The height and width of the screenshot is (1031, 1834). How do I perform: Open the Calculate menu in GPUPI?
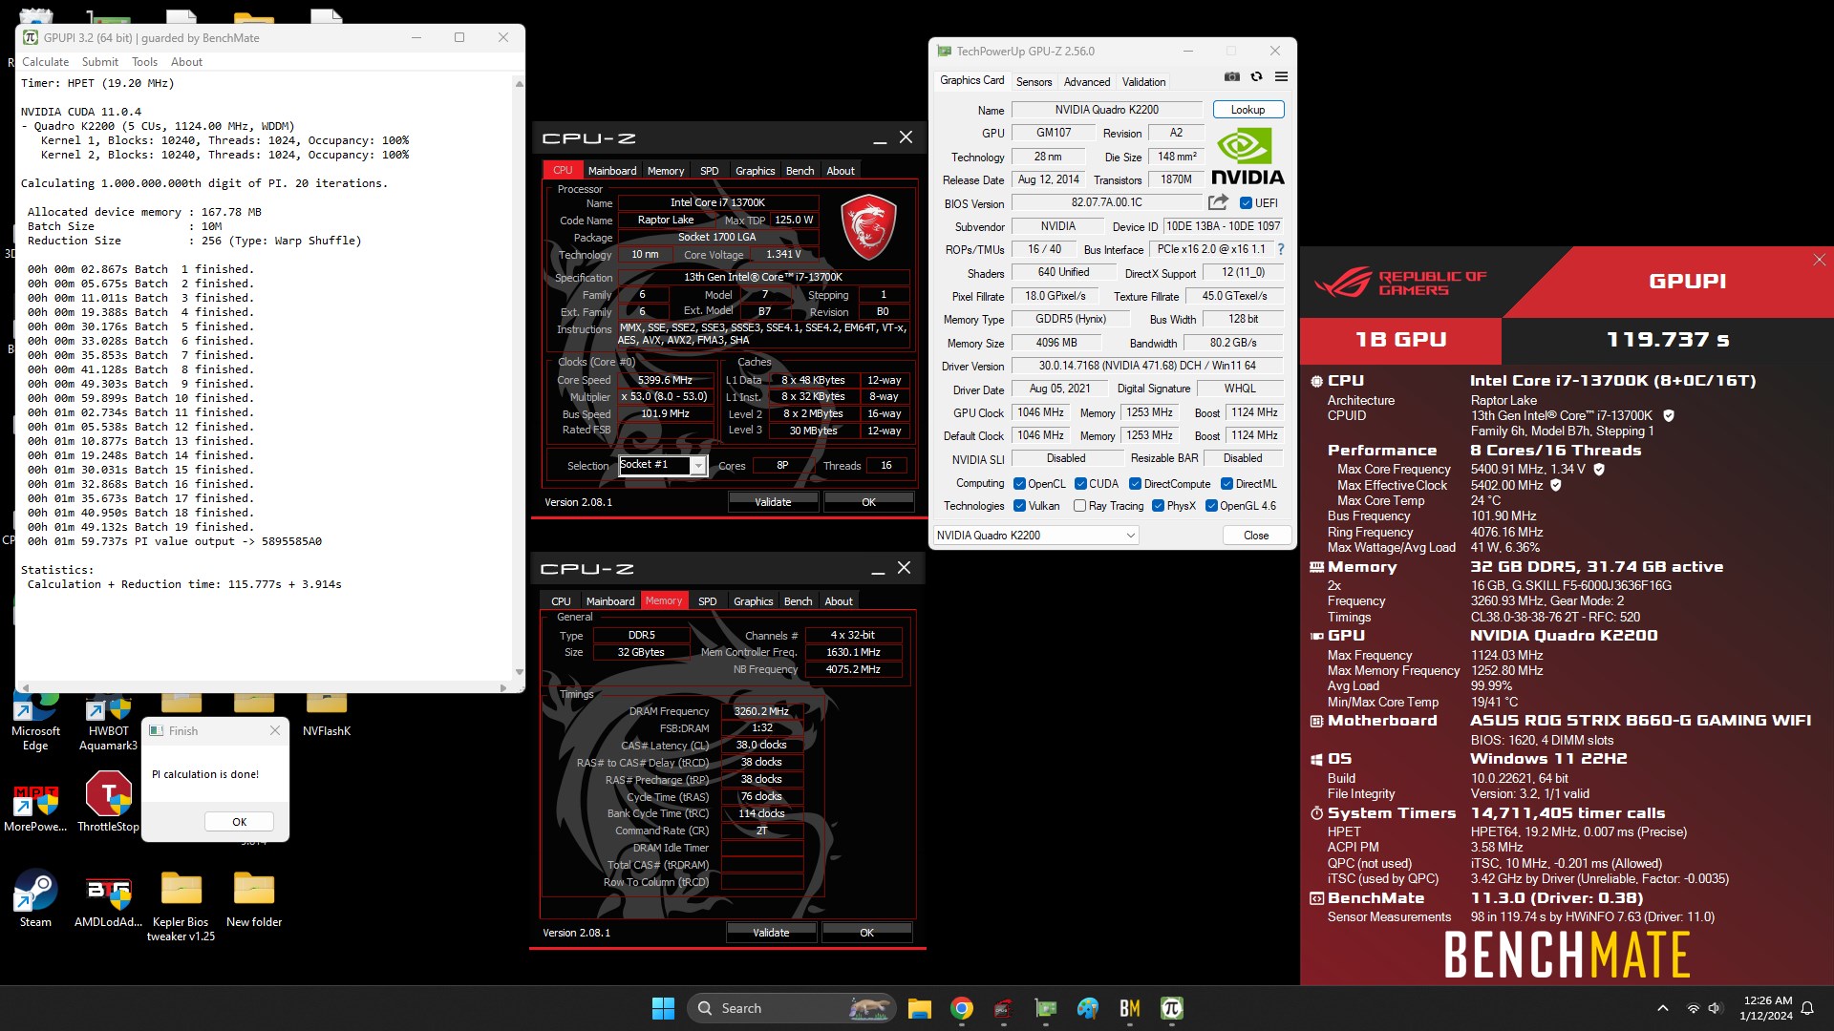click(x=45, y=62)
